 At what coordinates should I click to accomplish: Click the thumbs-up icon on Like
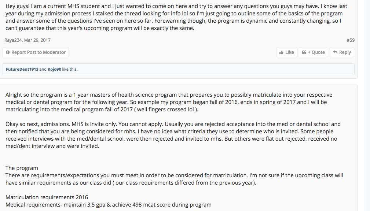281,52
